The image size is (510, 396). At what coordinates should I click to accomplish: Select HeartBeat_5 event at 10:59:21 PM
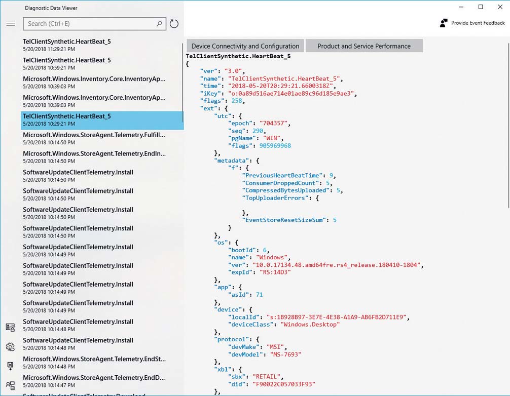pos(102,64)
